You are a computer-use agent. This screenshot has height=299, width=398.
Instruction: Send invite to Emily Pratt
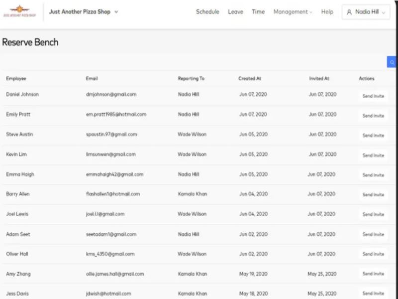[373, 116]
